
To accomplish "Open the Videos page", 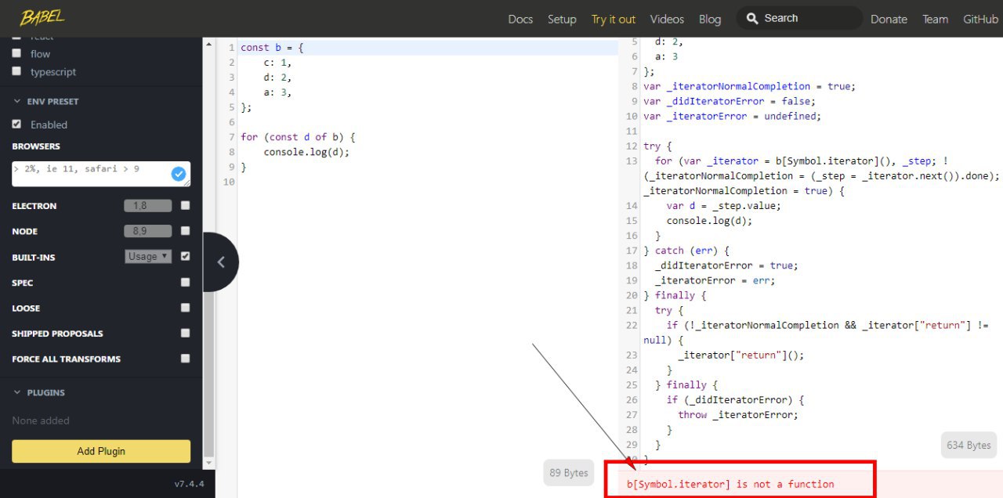I will (667, 19).
